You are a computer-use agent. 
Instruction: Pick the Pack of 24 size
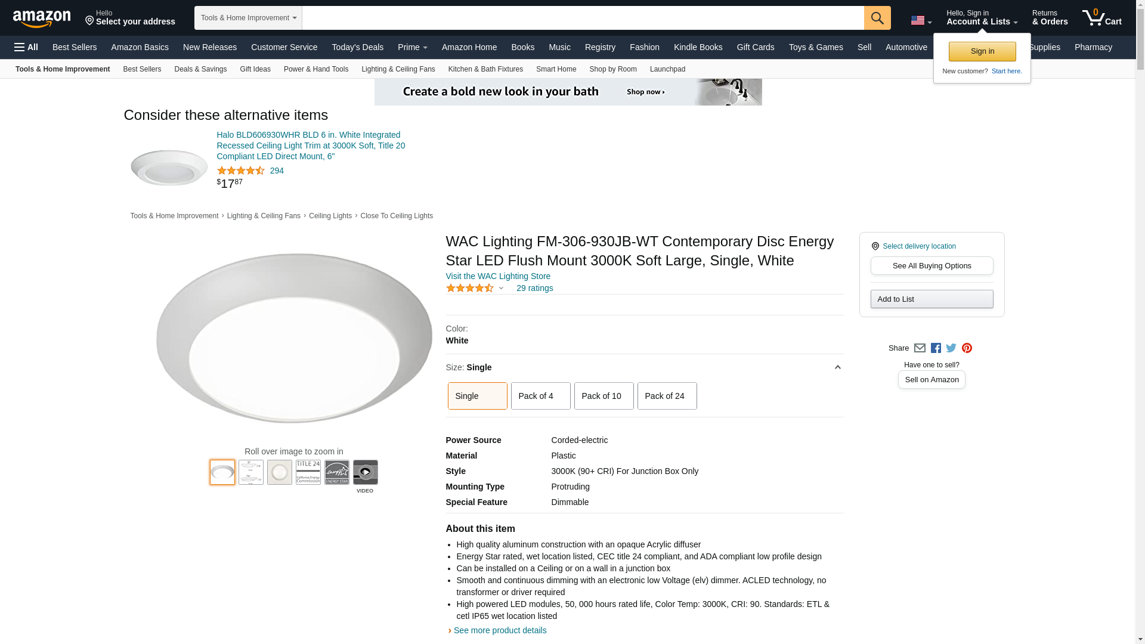click(x=667, y=396)
